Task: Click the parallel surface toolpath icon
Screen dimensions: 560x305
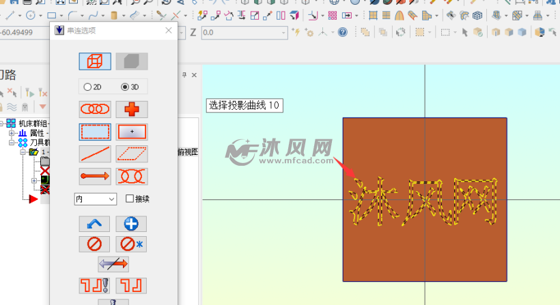Action: pos(386,15)
